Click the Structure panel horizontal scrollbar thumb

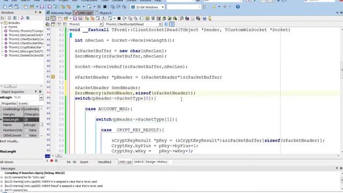(10, 86)
